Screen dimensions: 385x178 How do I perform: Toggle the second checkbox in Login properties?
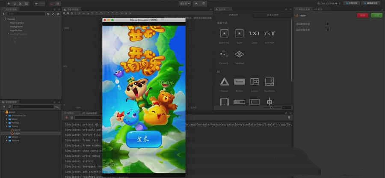pyautogui.click(x=328, y=30)
